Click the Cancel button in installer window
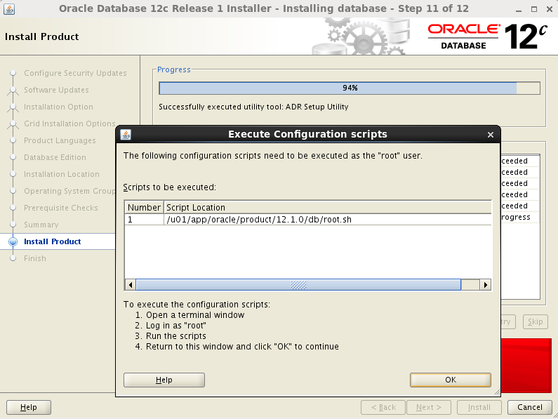 529,407
